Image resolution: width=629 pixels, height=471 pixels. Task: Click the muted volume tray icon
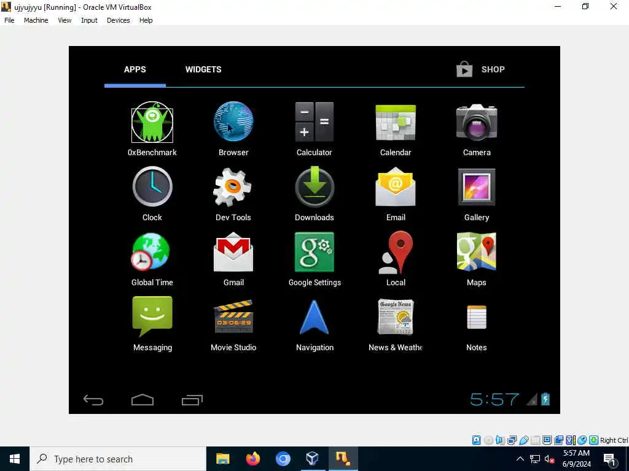(549, 459)
